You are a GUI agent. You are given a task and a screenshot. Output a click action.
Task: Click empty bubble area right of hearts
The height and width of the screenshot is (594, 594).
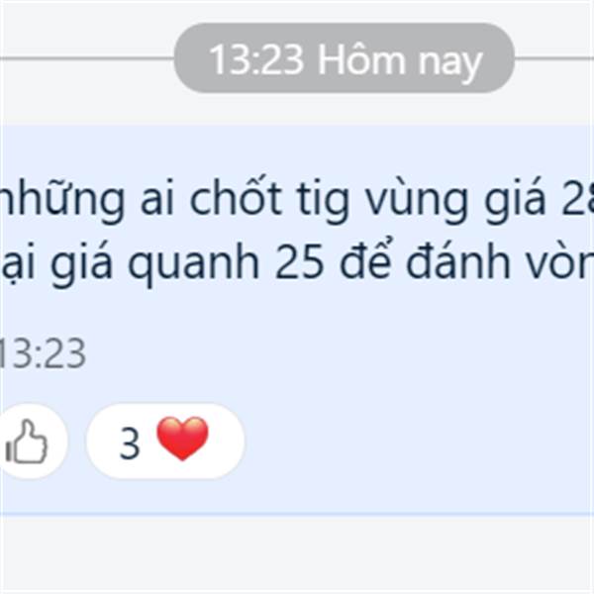(417, 442)
